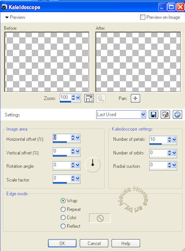Click the Radial suction value field
The width and height of the screenshot is (185, 251).
(x=159, y=165)
